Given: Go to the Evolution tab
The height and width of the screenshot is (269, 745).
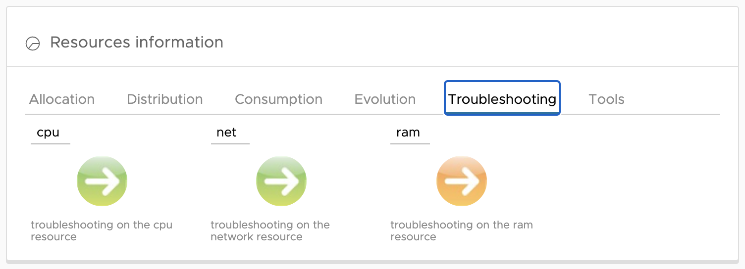Looking at the screenshot, I should click(385, 99).
